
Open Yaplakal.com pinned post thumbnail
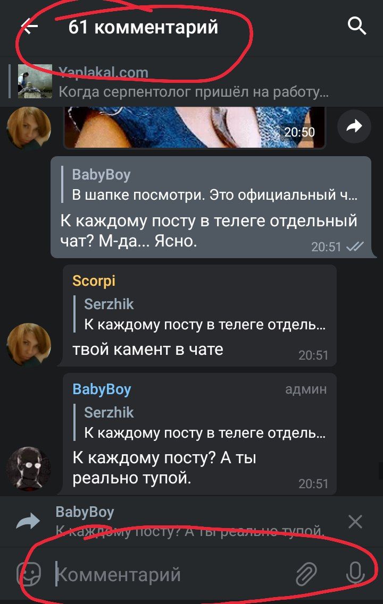pos(35,81)
